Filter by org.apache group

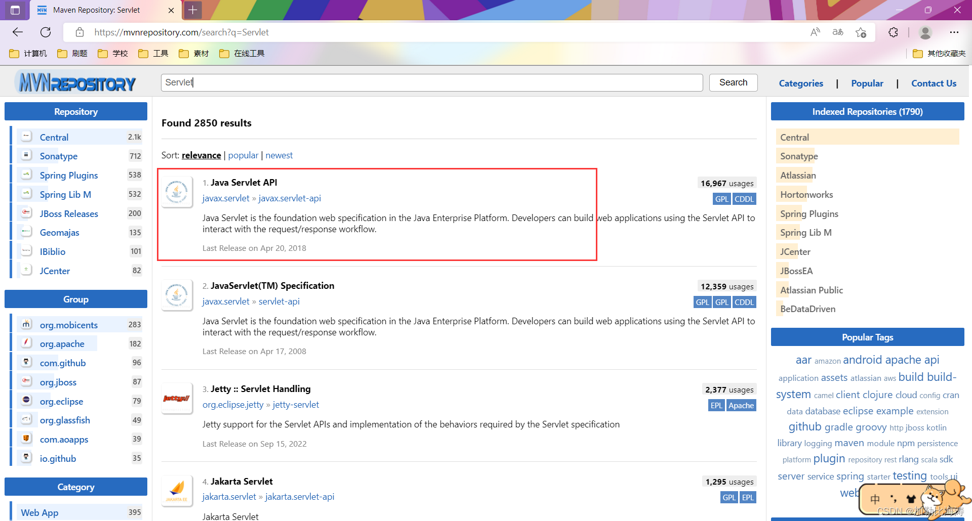coord(62,344)
